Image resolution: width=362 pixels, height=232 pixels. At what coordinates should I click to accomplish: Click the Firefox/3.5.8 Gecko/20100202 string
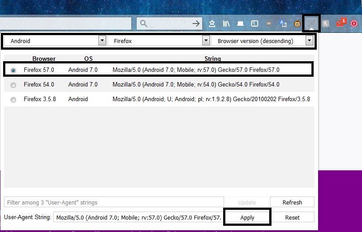pos(211,99)
